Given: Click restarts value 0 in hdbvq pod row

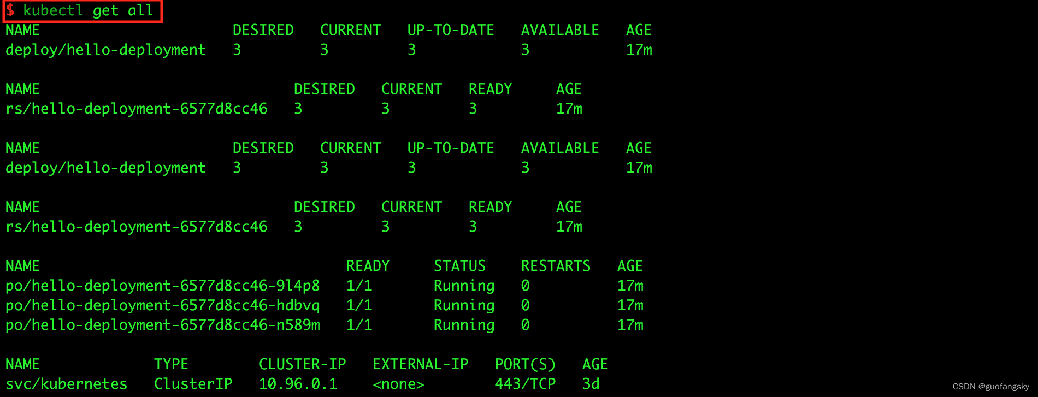Looking at the screenshot, I should (x=526, y=305).
